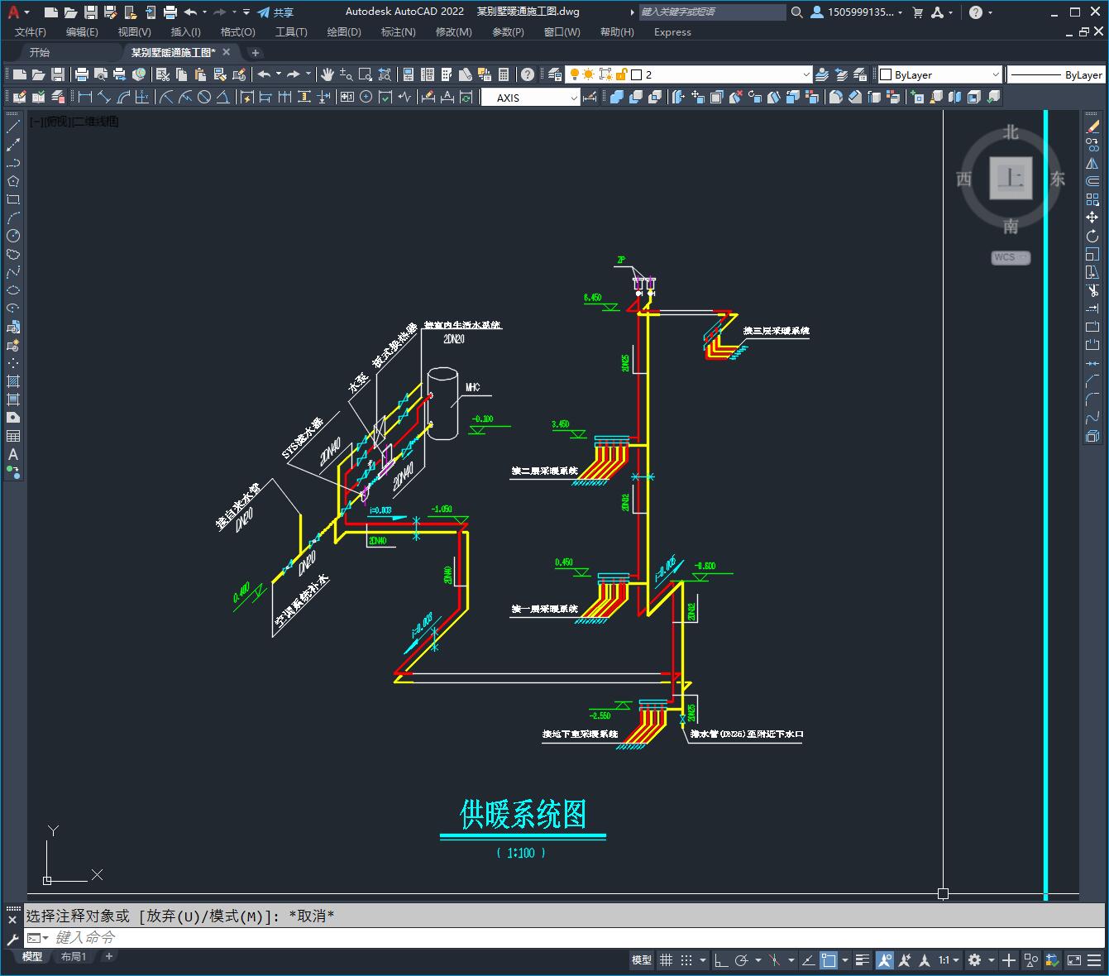Click the layer 2 color swatch

(637, 74)
